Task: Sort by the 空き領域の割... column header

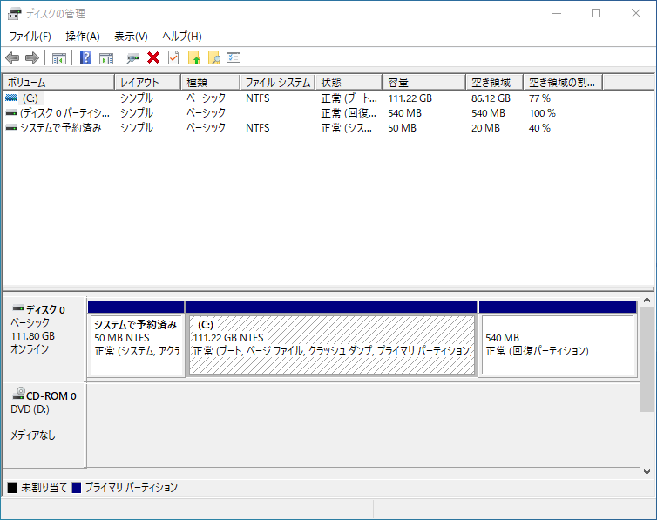Action: pos(563,82)
